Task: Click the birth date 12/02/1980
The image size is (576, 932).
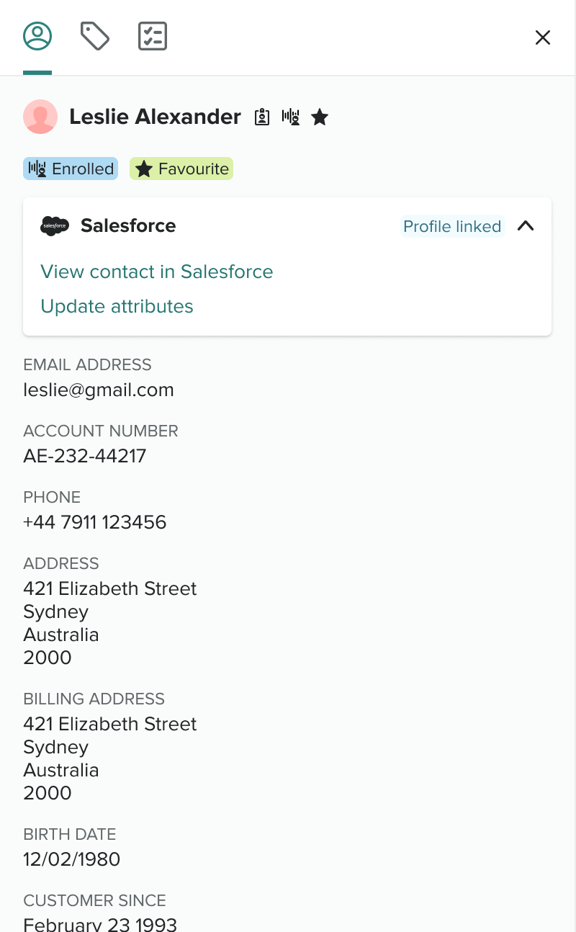Action: click(72, 859)
